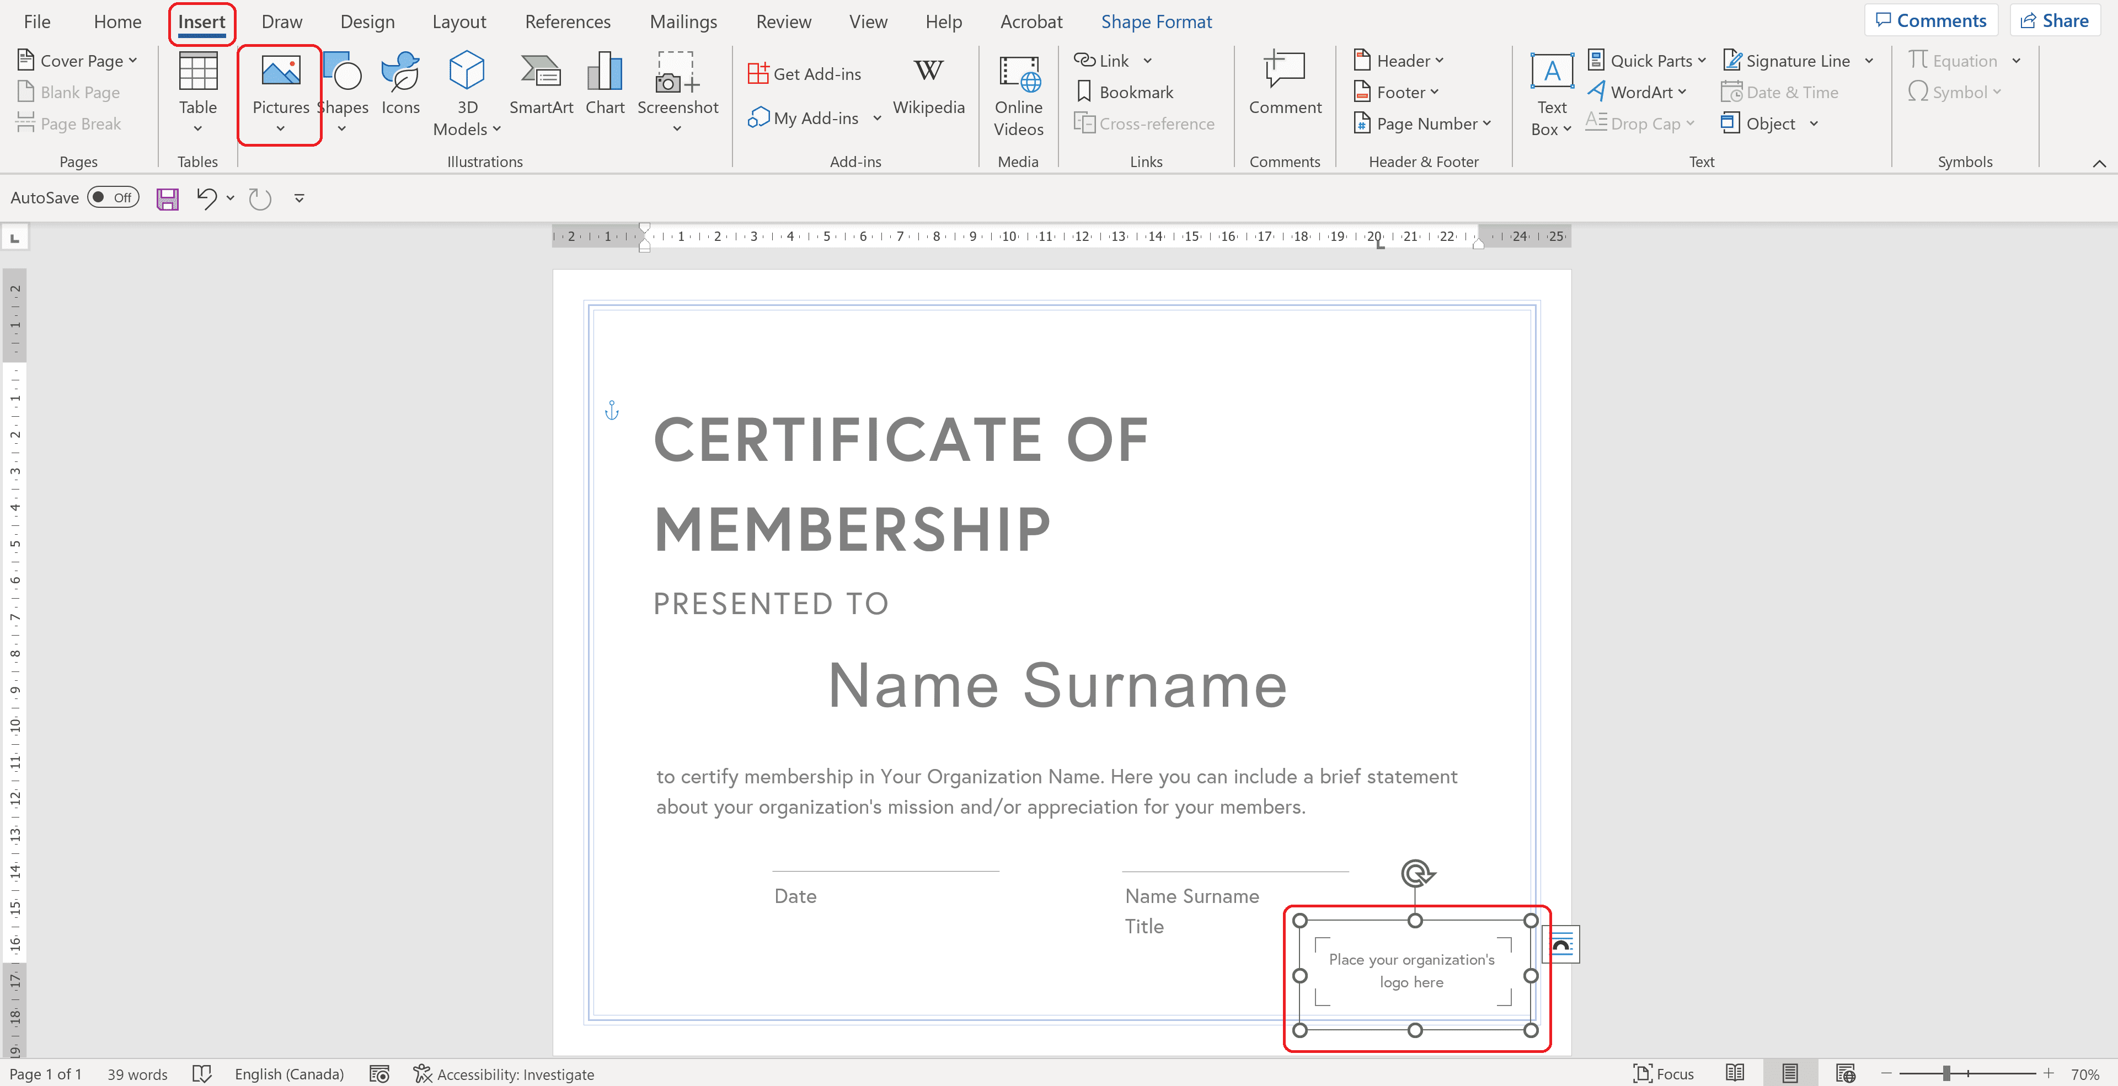This screenshot has height=1086, width=2118.
Task: Switch to Read Mode view in status bar
Action: tap(1735, 1073)
